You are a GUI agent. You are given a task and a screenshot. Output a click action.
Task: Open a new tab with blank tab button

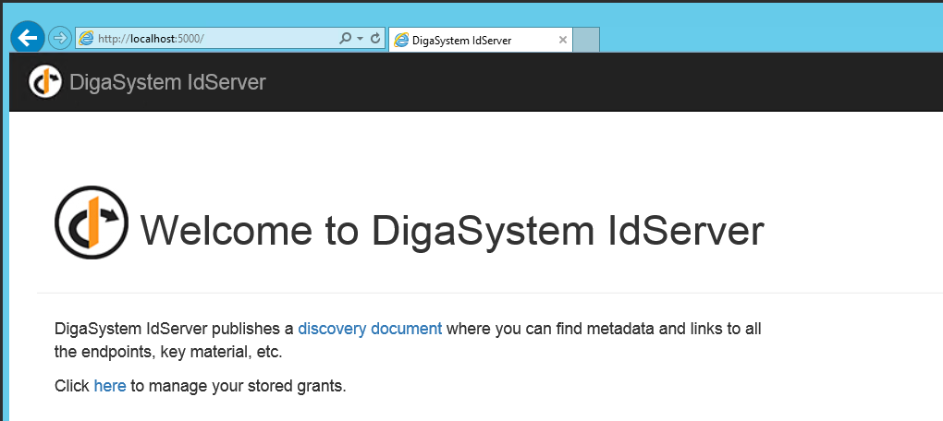coord(586,40)
